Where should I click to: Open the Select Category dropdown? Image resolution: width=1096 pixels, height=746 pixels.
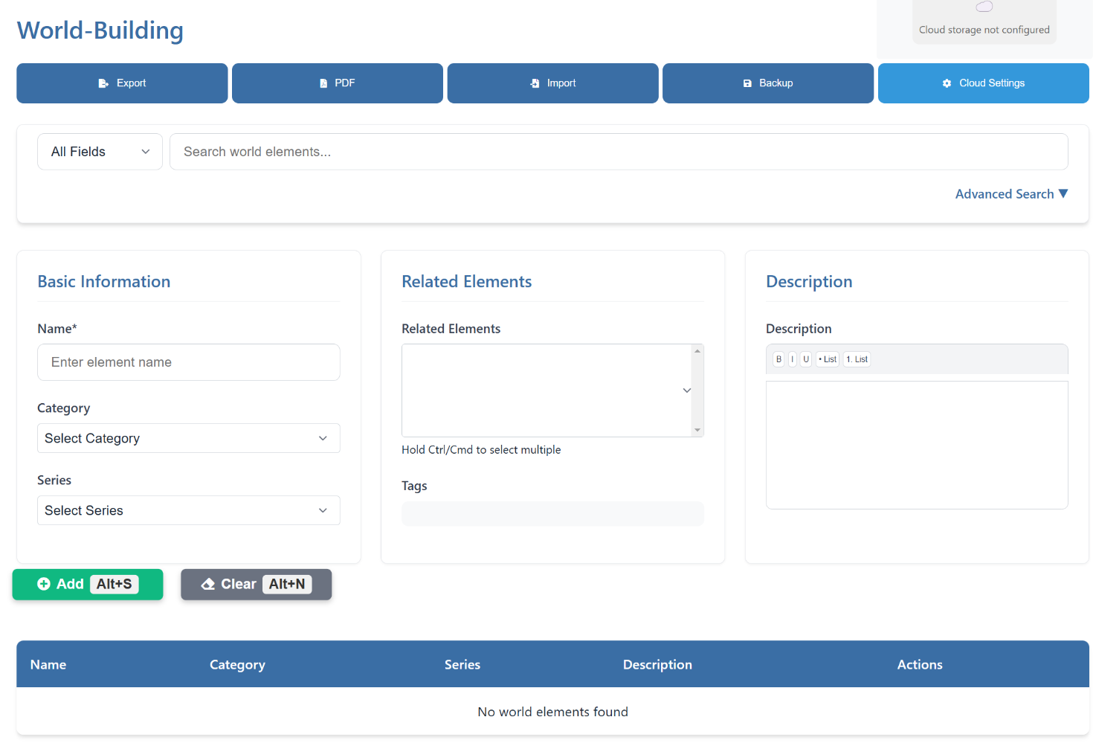click(x=189, y=438)
